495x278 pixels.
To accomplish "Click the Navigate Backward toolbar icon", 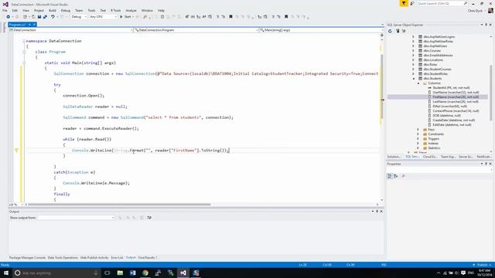I will coord(9,17).
